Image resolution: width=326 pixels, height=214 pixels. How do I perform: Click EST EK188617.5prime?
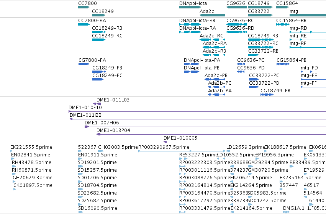tap(265, 151)
